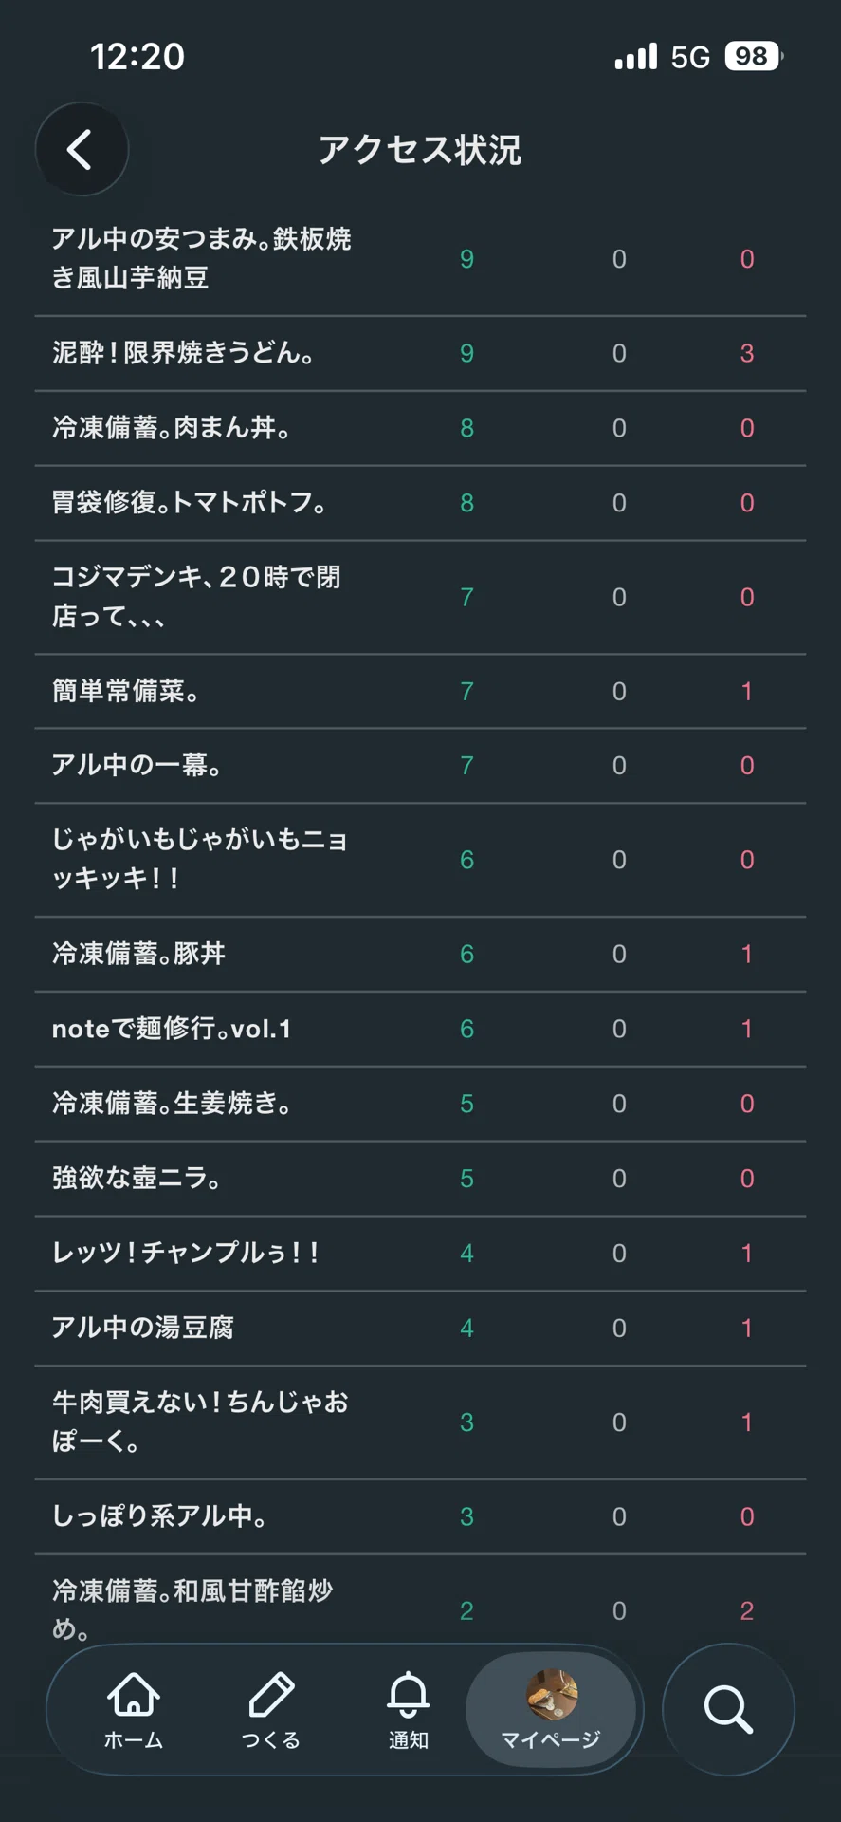841x1822 pixels.
Task: Tap the アクセス状況 page title
Action: [420, 150]
